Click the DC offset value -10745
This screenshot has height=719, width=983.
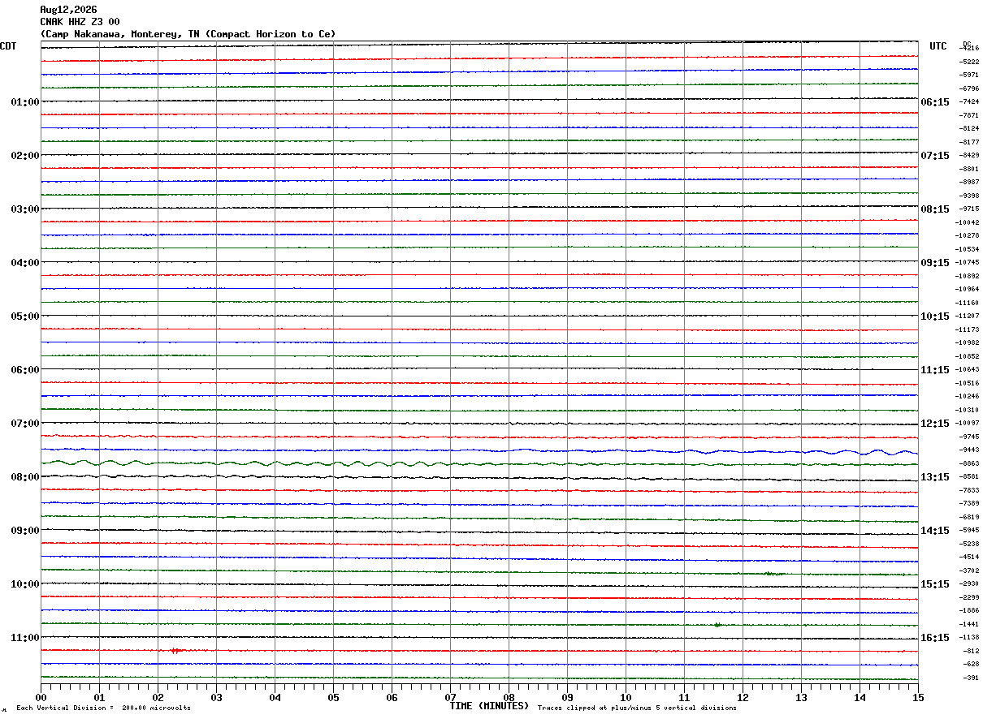point(968,263)
